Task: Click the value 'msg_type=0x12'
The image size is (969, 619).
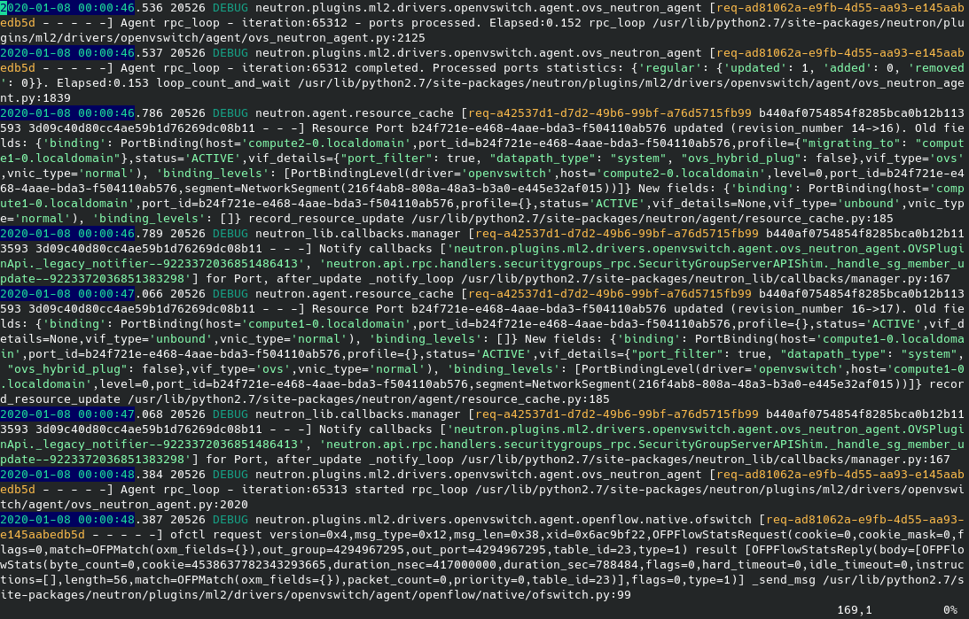Action: pos(401,535)
